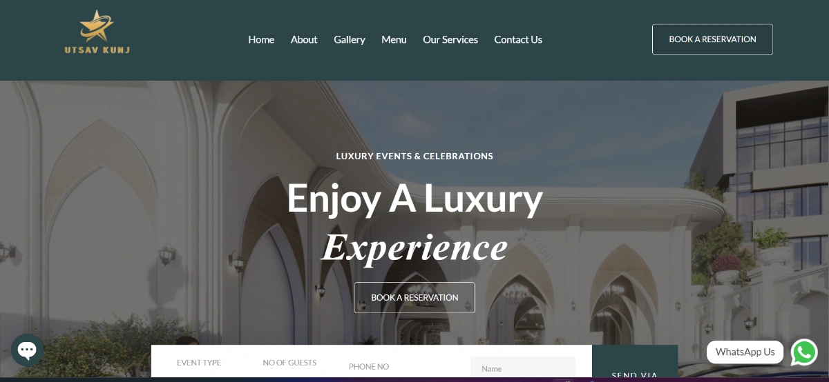Click the header Book A Reservation button

click(x=712, y=39)
